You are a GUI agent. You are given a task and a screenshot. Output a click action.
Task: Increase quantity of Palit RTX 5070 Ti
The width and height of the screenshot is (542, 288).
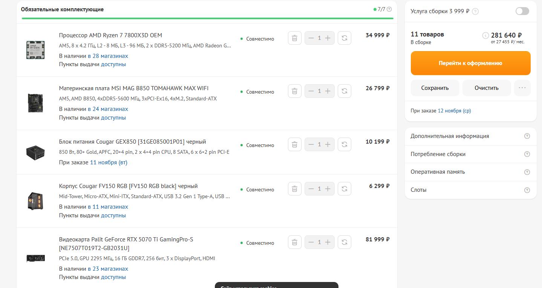[328, 242]
